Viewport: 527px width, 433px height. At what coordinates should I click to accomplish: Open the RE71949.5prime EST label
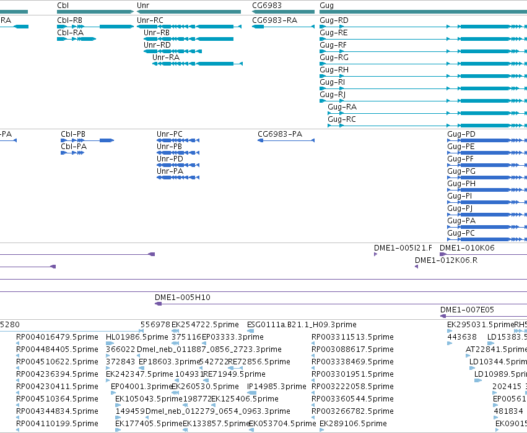click(234, 374)
